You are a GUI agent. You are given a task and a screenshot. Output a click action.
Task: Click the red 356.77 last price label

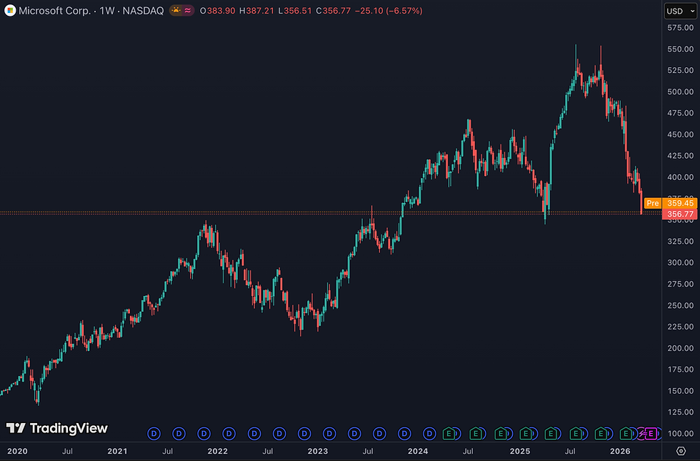pos(679,214)
